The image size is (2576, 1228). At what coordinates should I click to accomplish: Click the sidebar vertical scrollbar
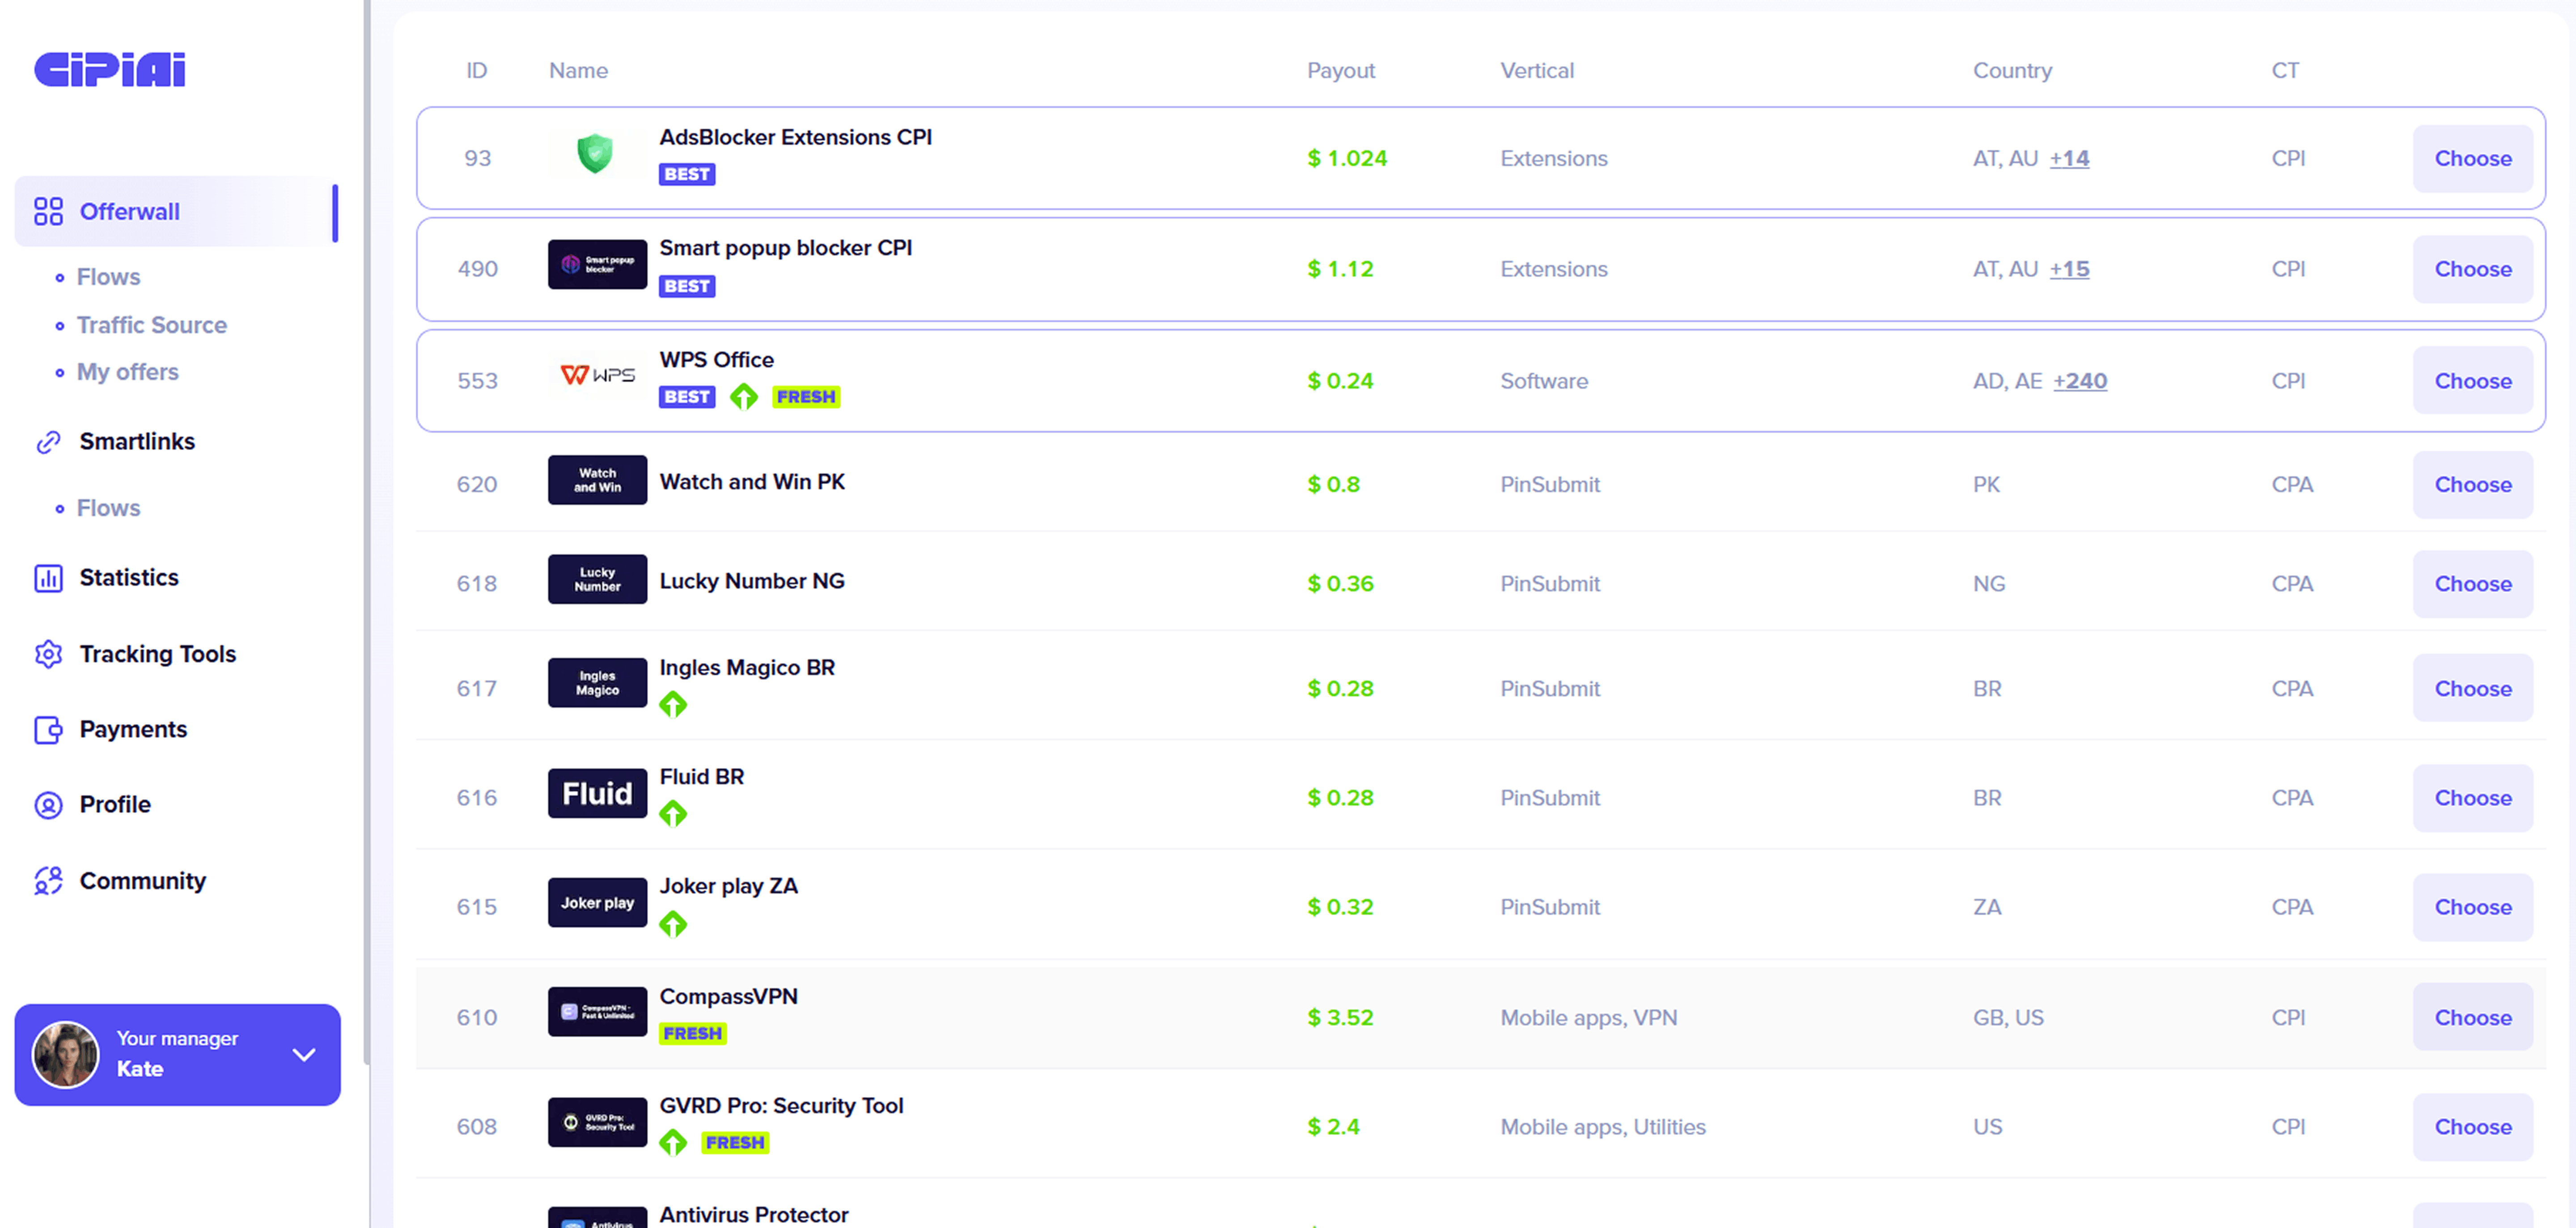pos(367,532)
